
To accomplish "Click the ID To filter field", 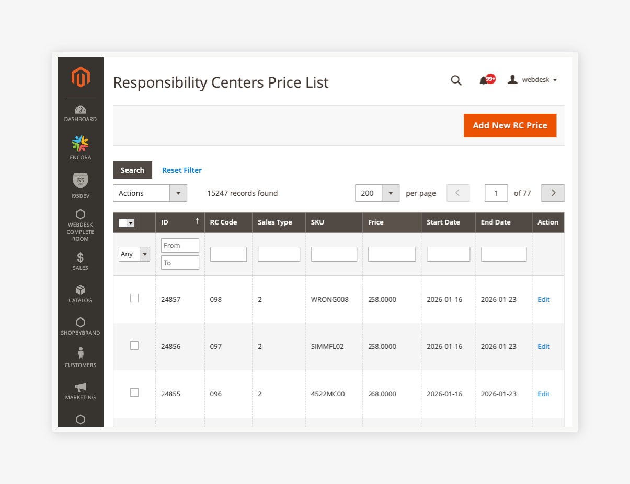I will [x=180, y=263].
